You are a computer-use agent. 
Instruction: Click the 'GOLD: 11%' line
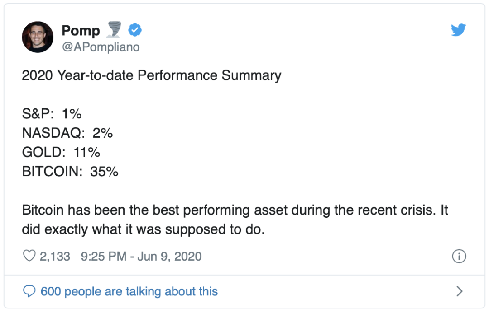[x=61, y=152]
